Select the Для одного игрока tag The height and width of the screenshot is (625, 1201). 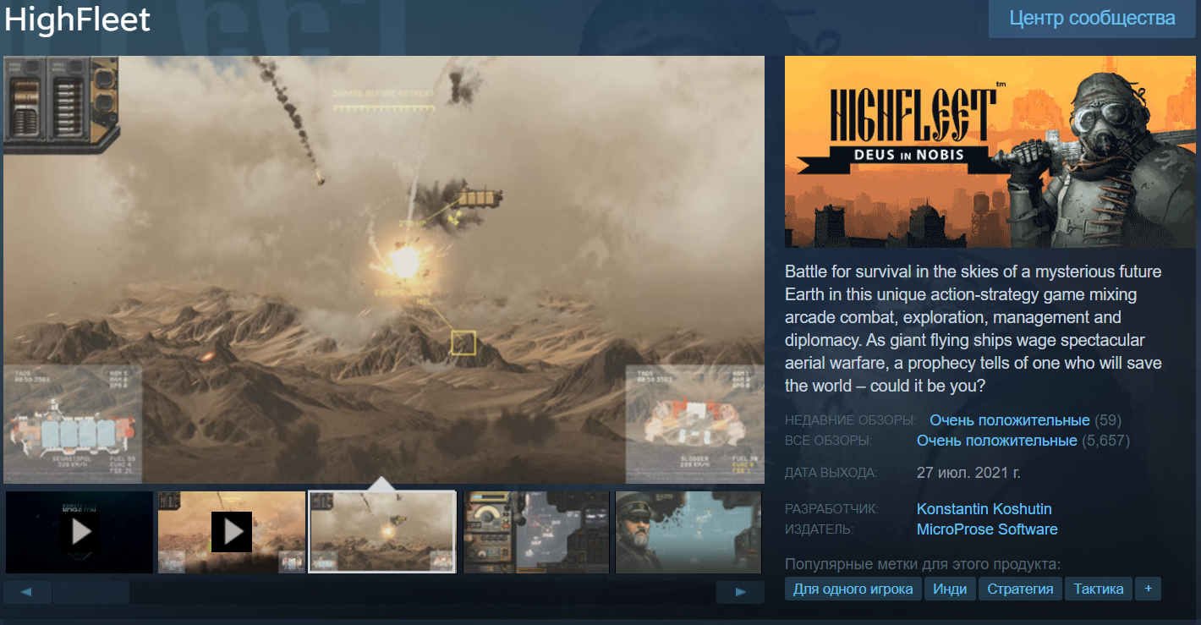[853, 589]
